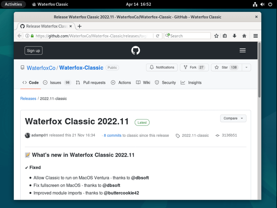Open GitHub's hamburger navigation menu

coord(243,50)
